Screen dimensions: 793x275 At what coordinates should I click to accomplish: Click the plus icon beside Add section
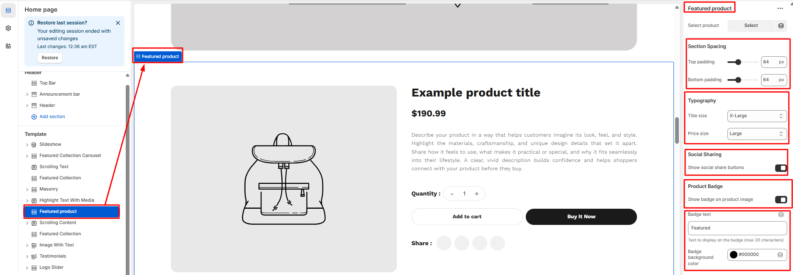coord(34,117)
